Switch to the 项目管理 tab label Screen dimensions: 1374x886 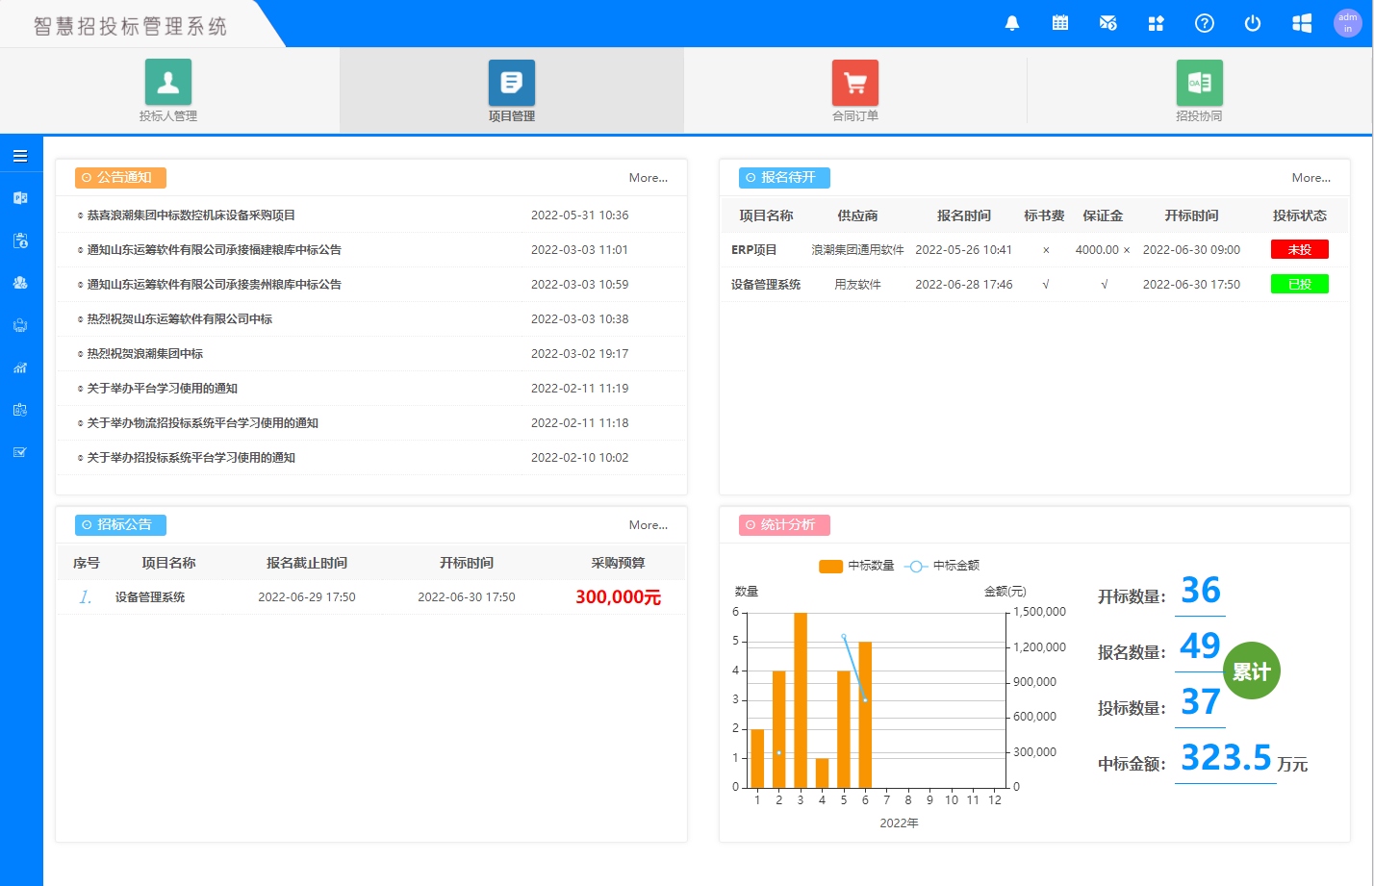pos(512,116)
